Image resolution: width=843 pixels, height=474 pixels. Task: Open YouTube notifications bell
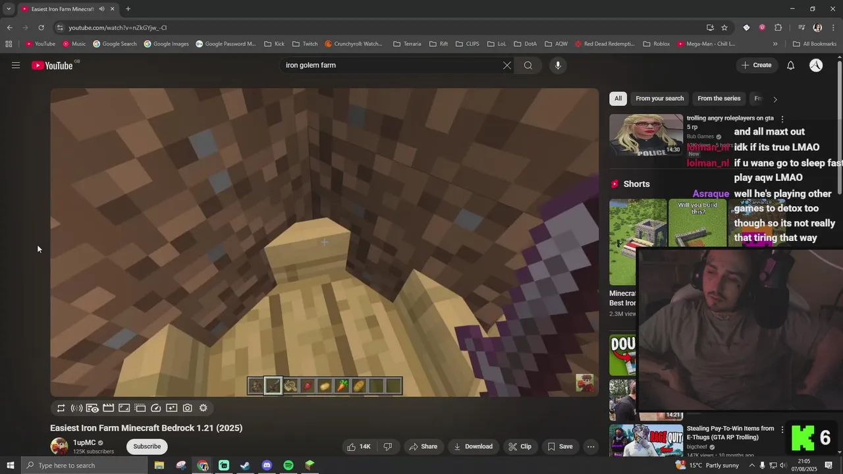[791, 65]
